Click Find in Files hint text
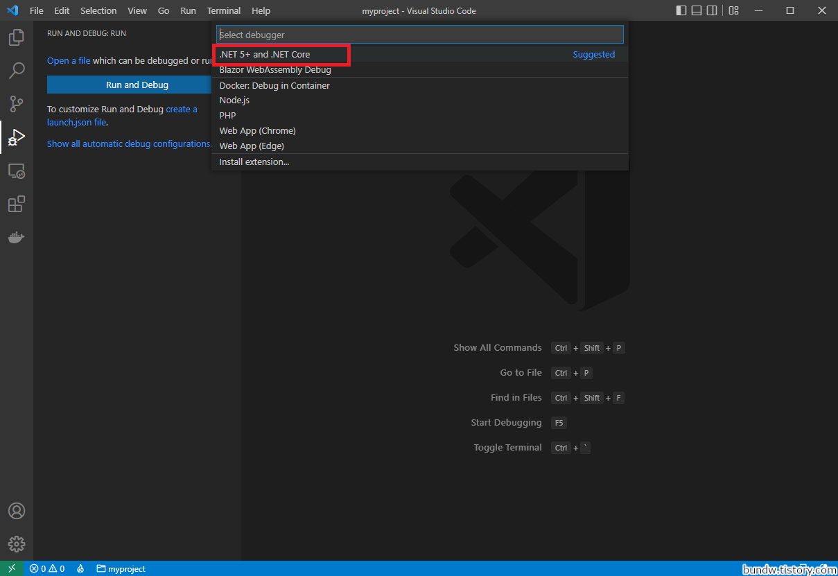 [516, 397]
